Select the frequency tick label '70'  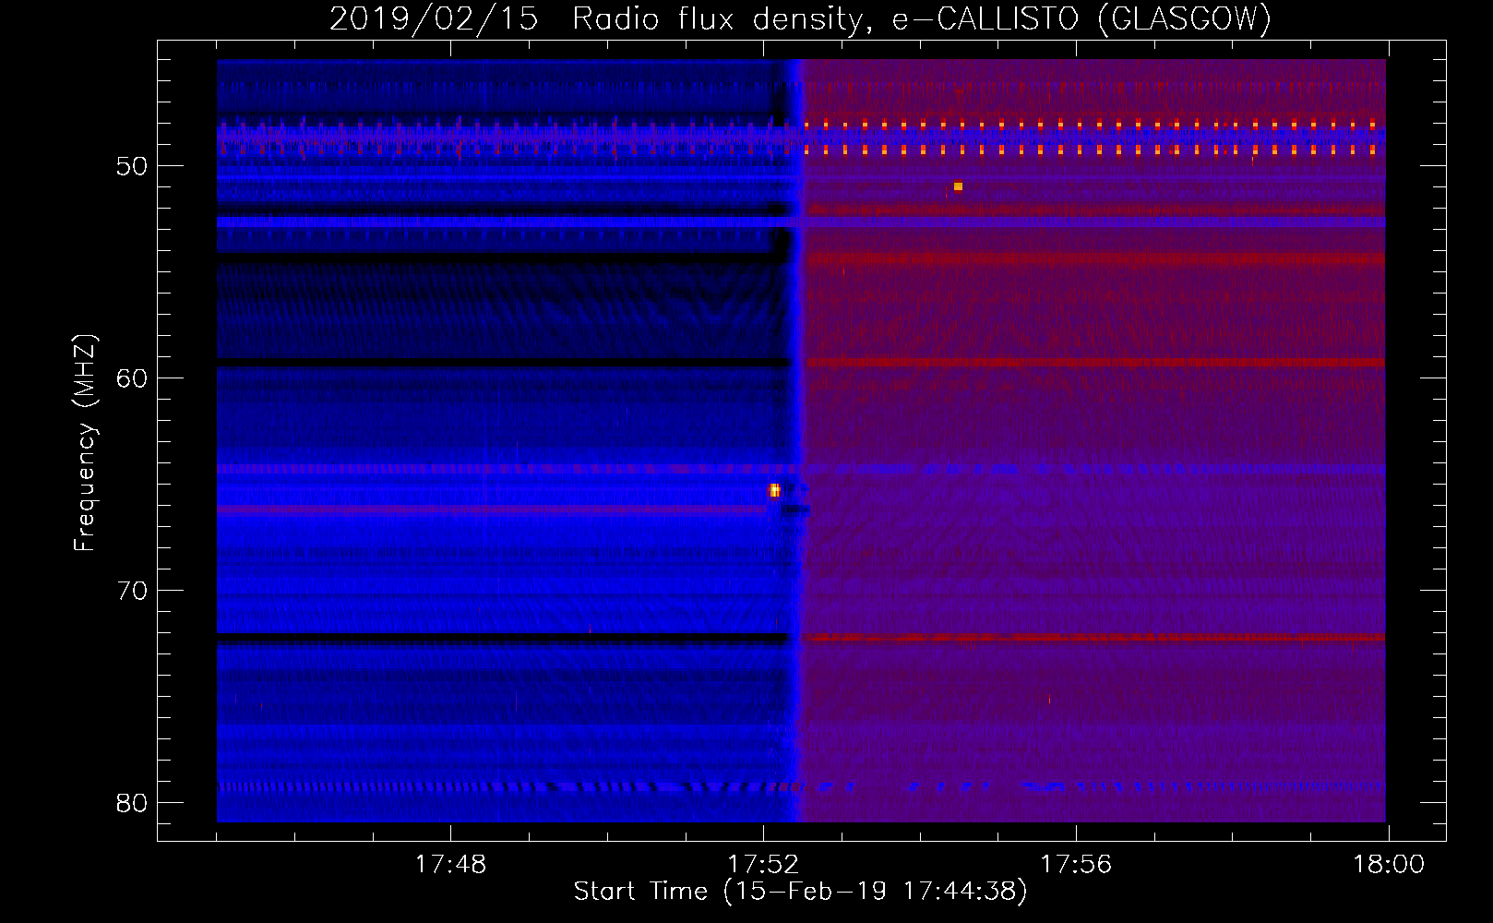pyautogui.click(x=132, y=591)
